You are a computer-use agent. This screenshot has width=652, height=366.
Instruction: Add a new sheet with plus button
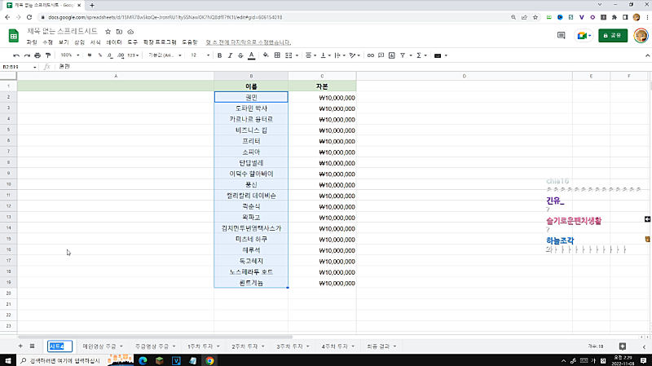tap(20, 346)
